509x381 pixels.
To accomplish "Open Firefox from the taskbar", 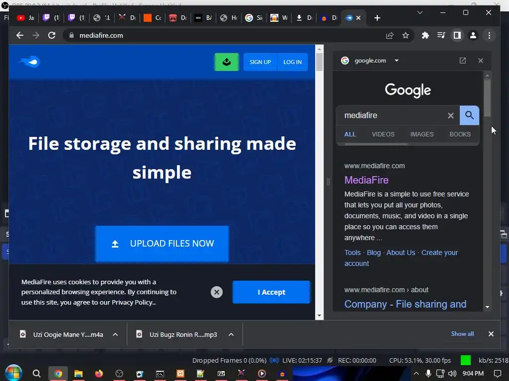I will click(99, 374).
